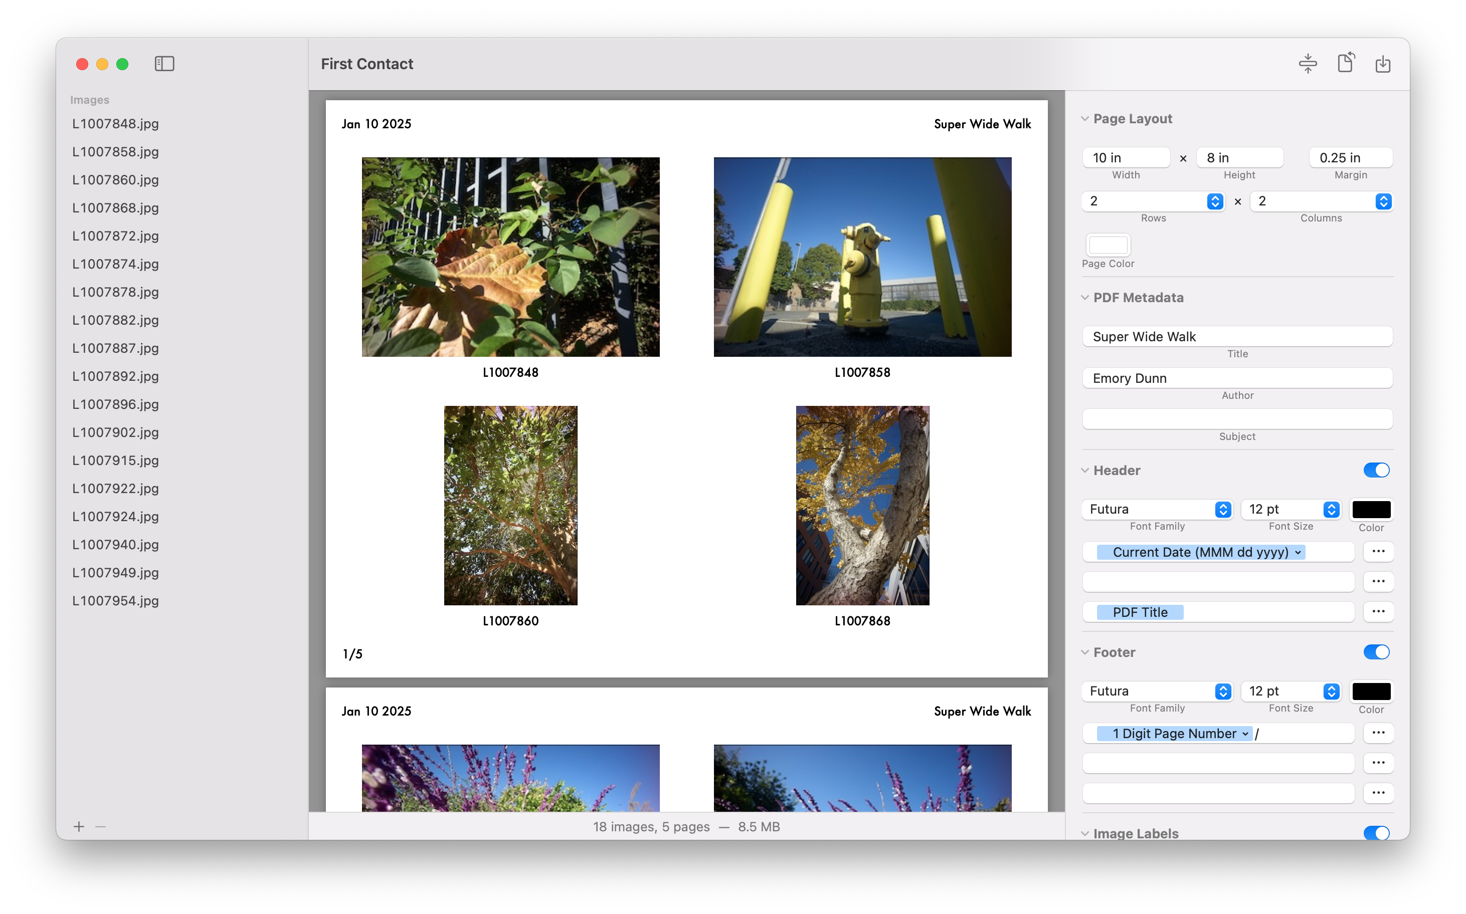Open ellipsis menu next to Current Date field
The width and height of the screenshot is (1466, 914).
(x=1378, y=551)
